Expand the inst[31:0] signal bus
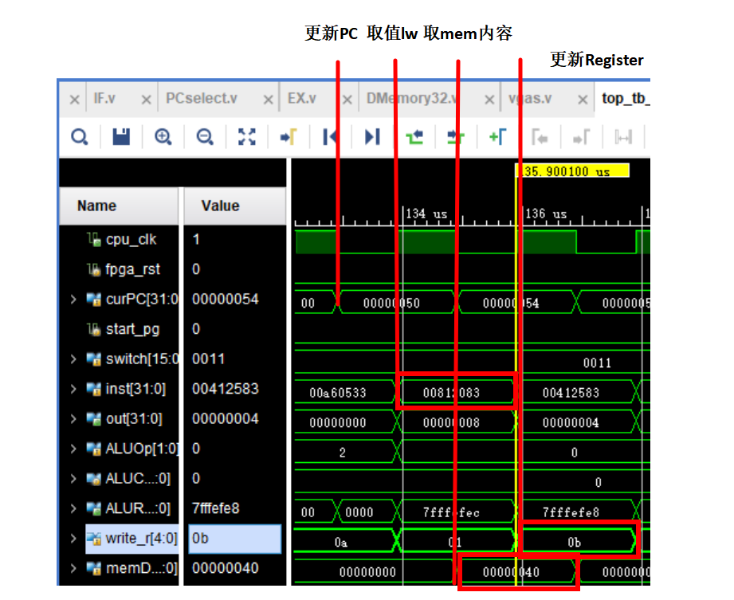 tap(73, 389)
